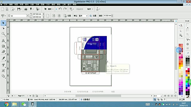Pick the red swatch in right palette
This screenshot has width=191, height=107.
point(187,71)
